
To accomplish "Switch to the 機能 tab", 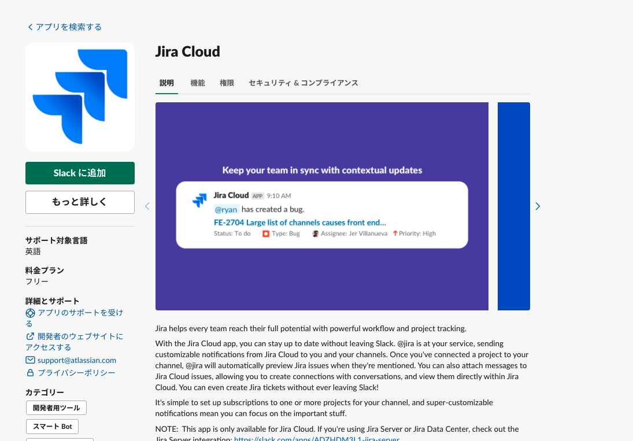I will click(x=198, y=83).
